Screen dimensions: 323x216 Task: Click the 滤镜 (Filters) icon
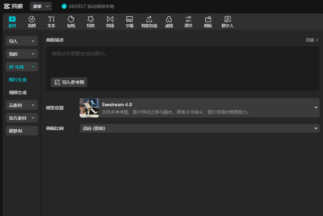pyautogui.click(x=169, y=20)
